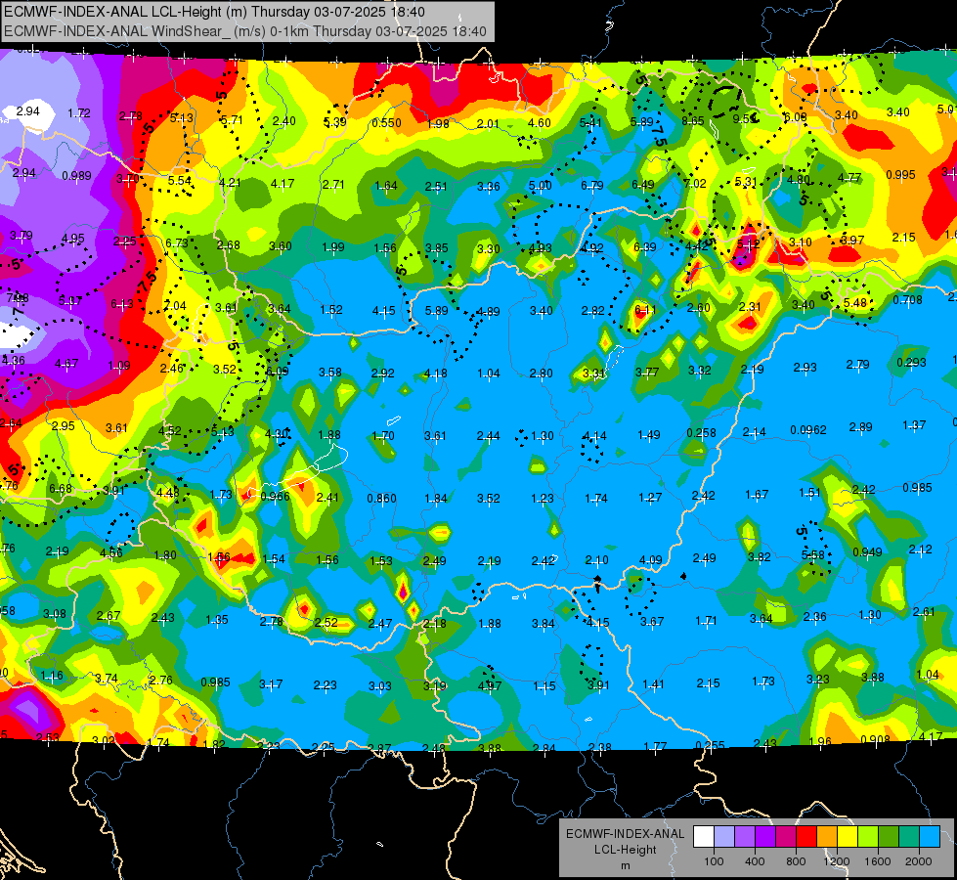Click the wind shear value 0.0962
Image resolution: width=957 pixels, height=880 pixels.
(808, 430)
